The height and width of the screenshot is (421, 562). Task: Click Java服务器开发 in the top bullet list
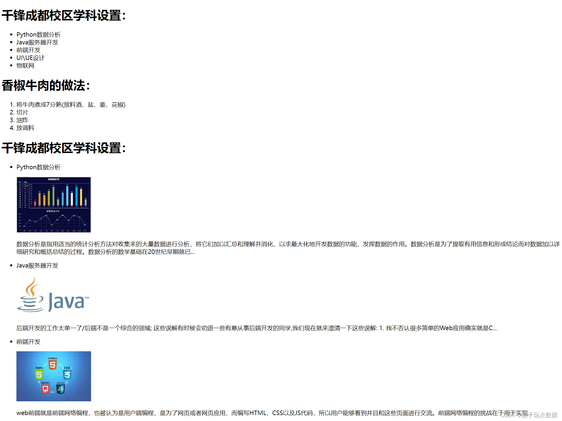37,42
